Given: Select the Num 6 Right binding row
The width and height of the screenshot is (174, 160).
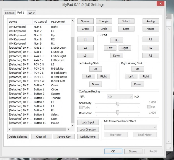Looking at the screenshot, I should pyautogui.click(x=39, y=27).
